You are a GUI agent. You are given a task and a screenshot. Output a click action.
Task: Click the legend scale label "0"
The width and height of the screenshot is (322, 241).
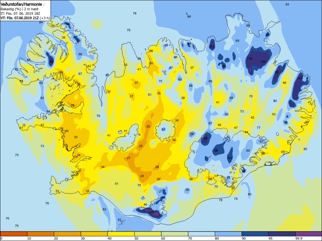tap(1, 238)
